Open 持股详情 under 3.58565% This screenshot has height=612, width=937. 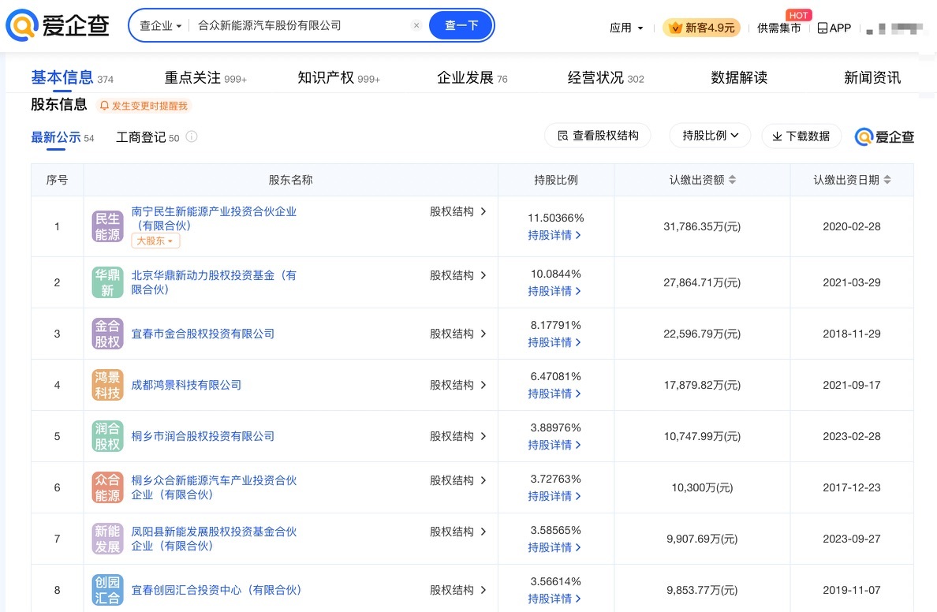(x=554, y=547)
